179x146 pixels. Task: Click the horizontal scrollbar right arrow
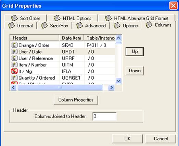[x=112, y=87]
